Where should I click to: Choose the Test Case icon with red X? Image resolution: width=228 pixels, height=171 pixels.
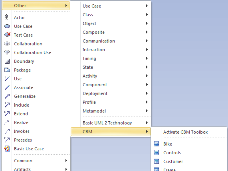7,35
